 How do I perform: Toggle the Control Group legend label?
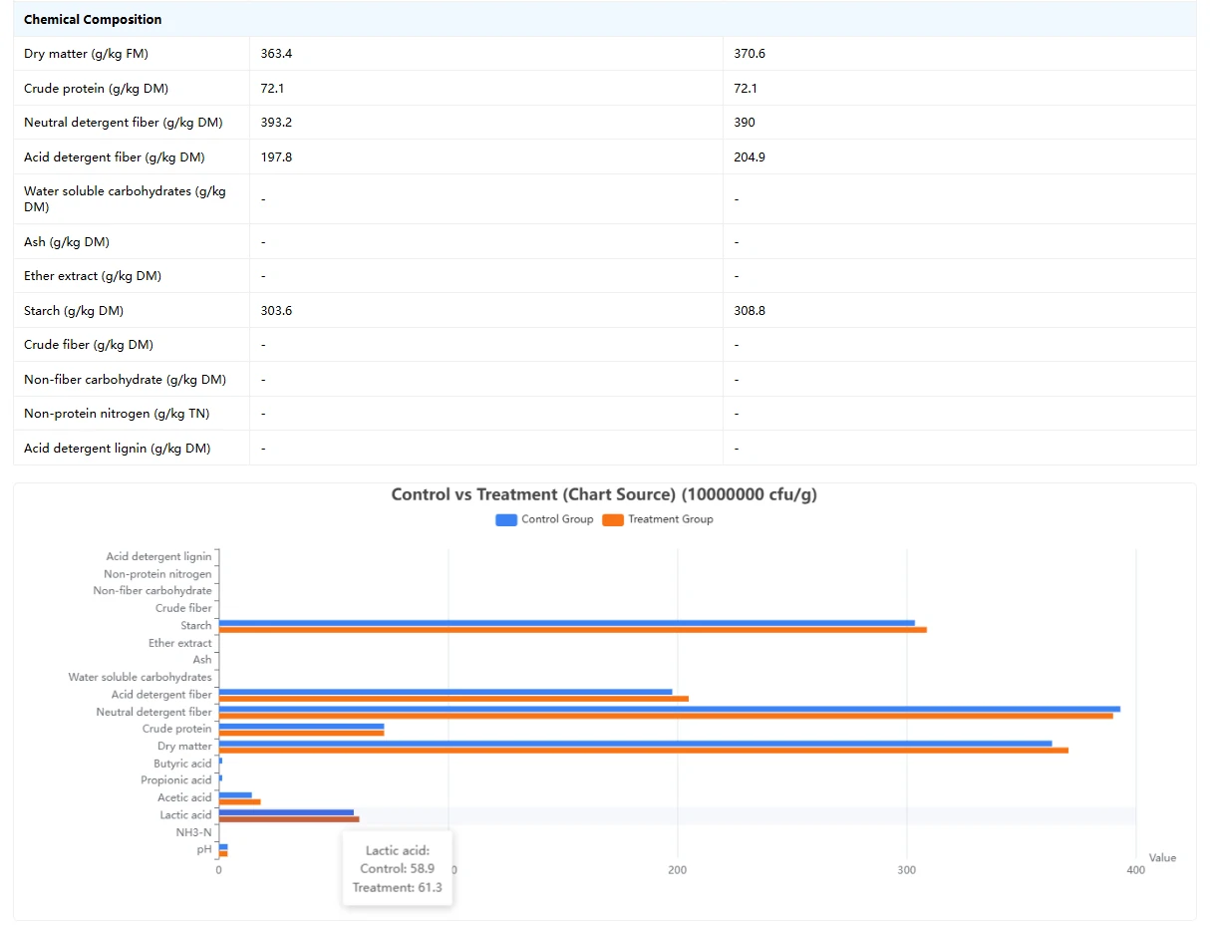click(557, 519)
